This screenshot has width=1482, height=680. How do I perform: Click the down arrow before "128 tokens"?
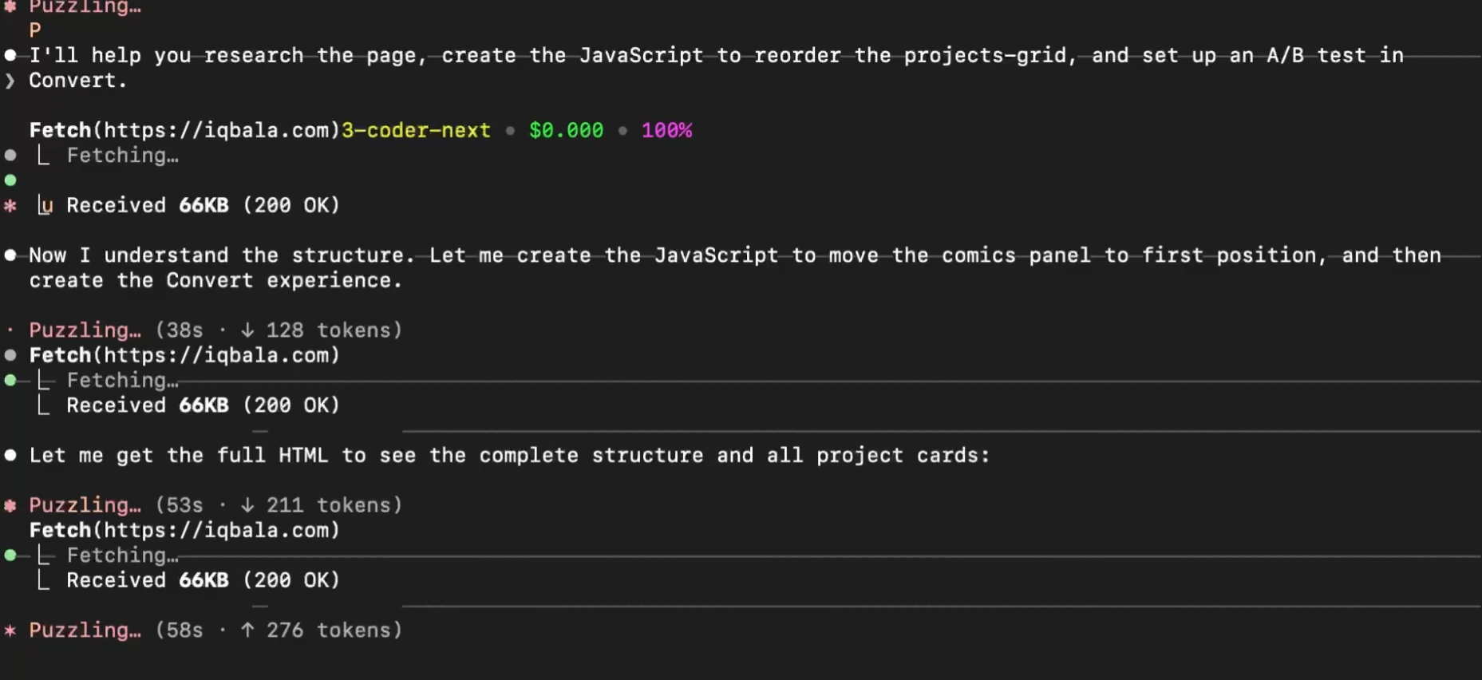(247, 330)
